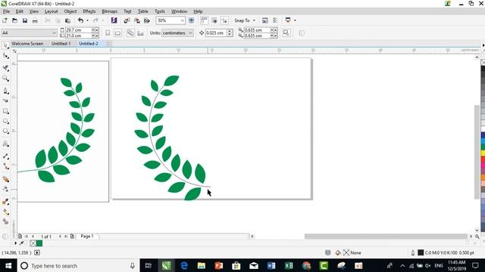Select the Crop tool
The height and width of the screenshot is (272, 485).
click(5, 68)
